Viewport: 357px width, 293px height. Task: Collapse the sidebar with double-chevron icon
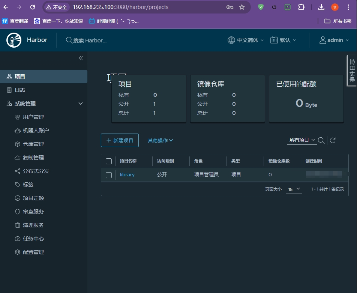81,58
